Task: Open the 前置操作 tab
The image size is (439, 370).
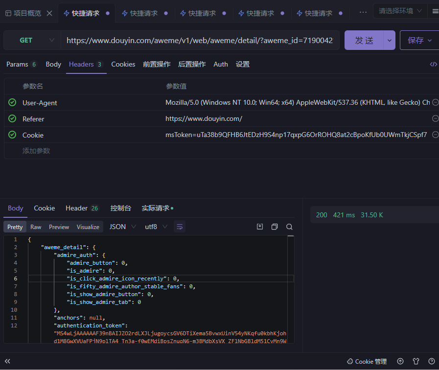Action: 157,64
